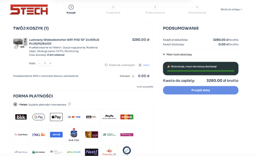Screen dimensions: 259x156
Task: Tick the SMS notification checkbox
Action: tap(133, 76)
